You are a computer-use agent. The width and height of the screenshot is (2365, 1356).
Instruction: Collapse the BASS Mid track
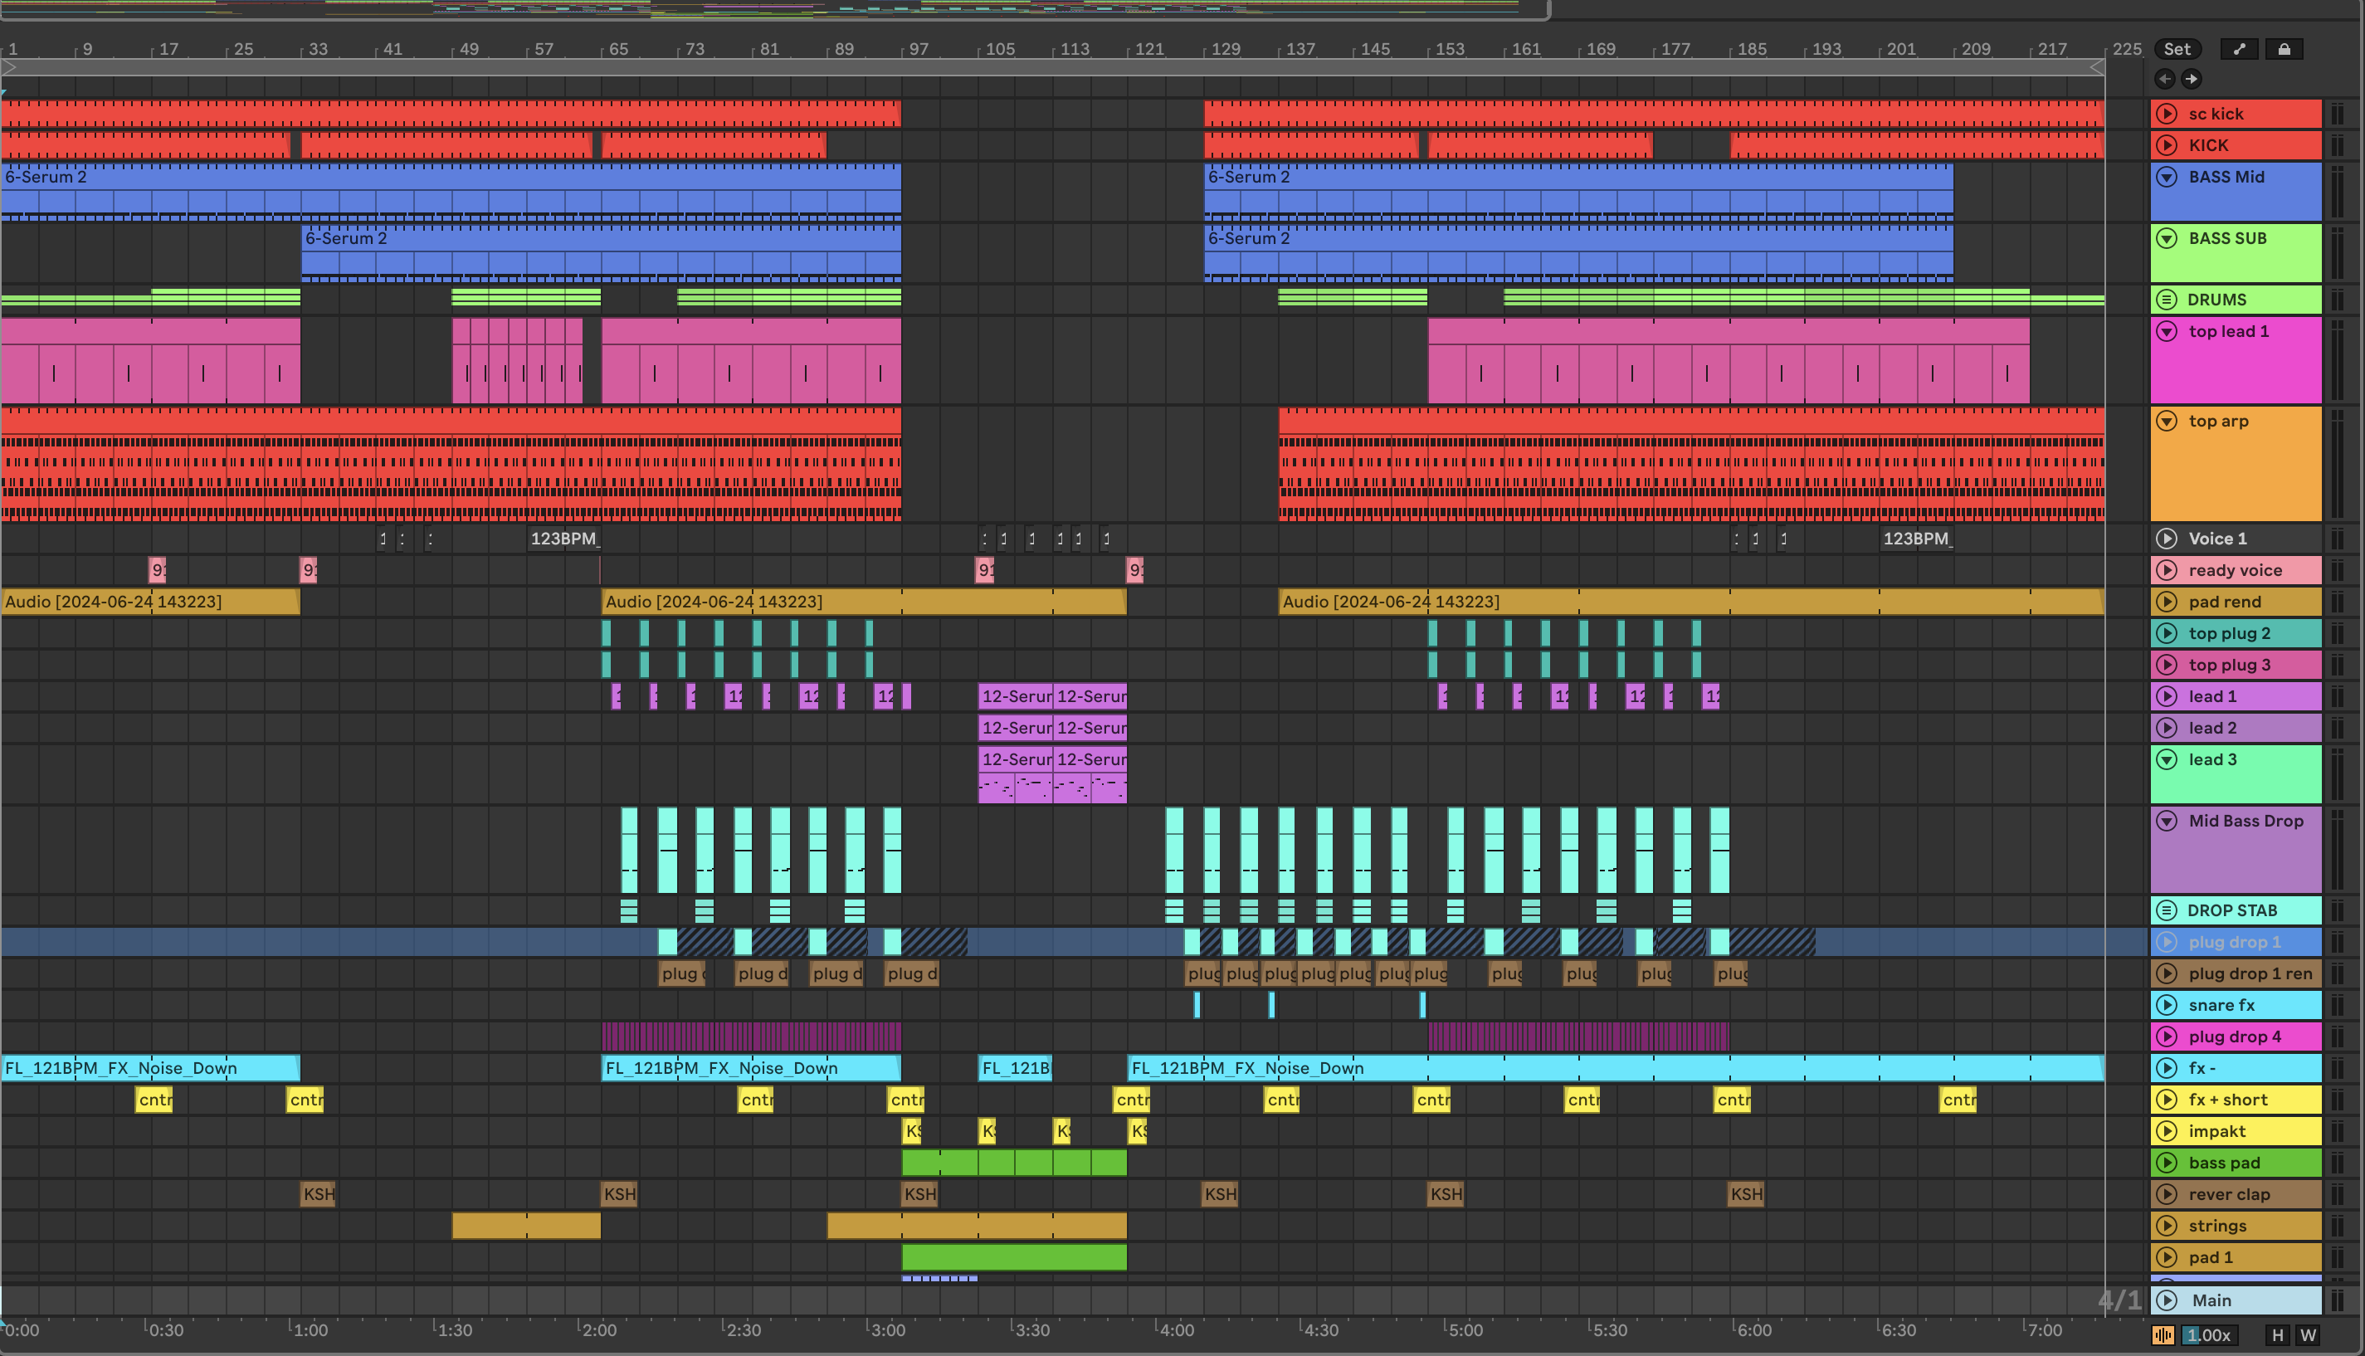point(2167,177)
